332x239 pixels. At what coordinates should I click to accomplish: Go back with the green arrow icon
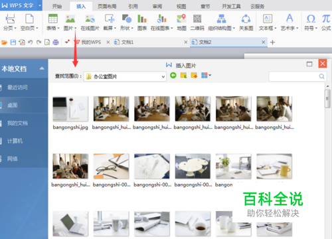(173, 76)
